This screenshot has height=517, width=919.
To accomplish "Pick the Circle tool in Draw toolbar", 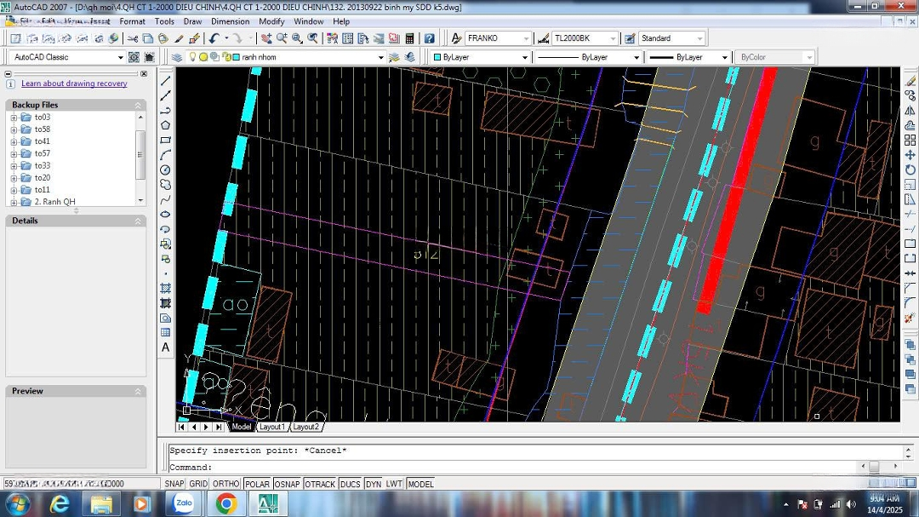I will tap(166, 169).
